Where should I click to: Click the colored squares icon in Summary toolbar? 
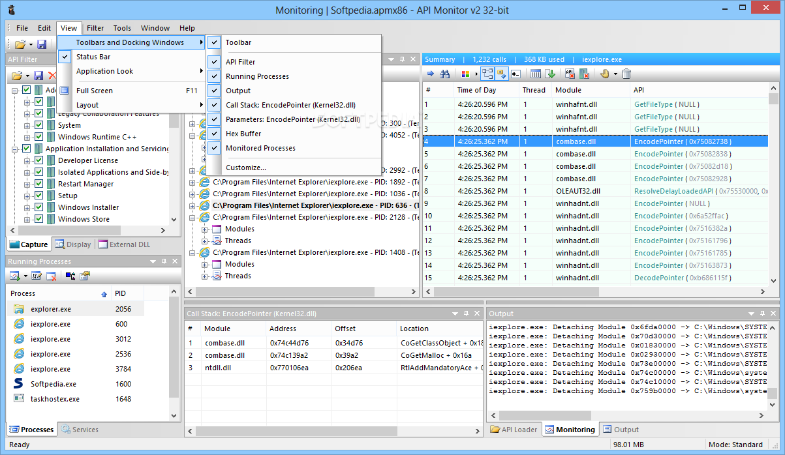[465, 74]
